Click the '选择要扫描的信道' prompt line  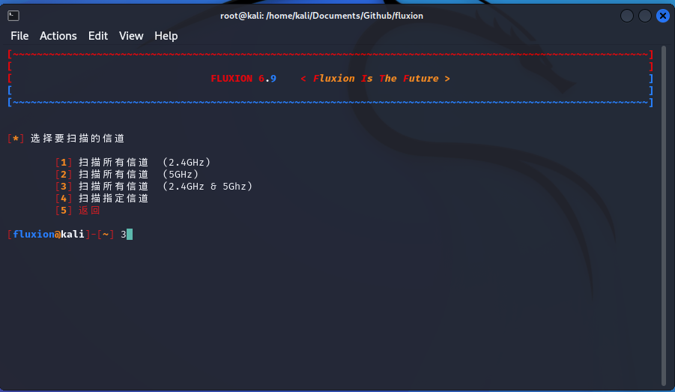click(66, 138)
